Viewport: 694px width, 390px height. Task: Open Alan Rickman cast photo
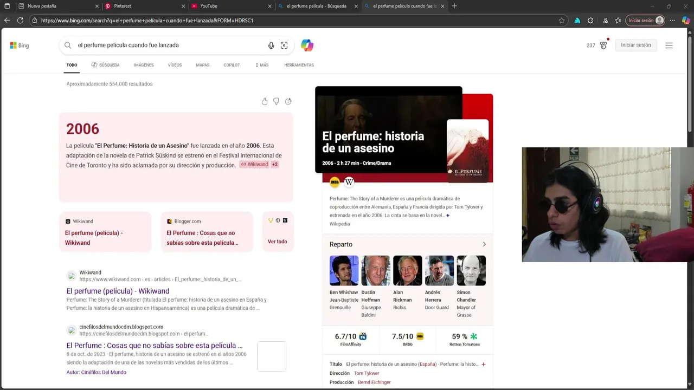408,270
